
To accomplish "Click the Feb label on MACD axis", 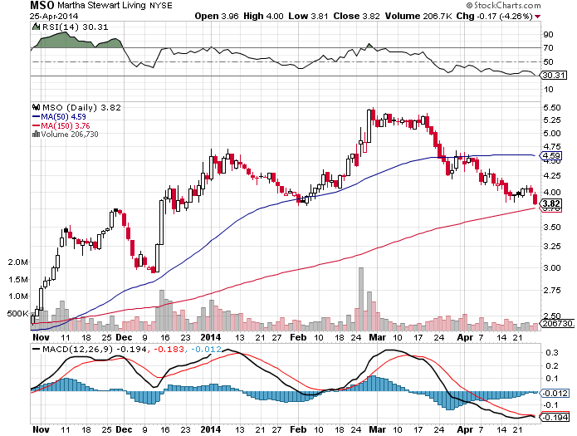I will click(x=298, y=429).
